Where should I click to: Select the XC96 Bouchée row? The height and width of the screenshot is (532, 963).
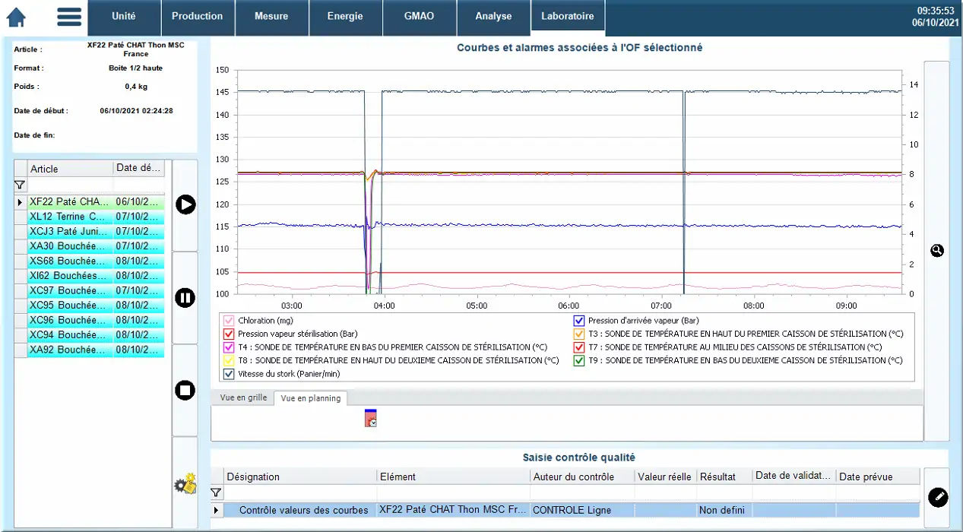pyautogui.click(x=96, y=320)
